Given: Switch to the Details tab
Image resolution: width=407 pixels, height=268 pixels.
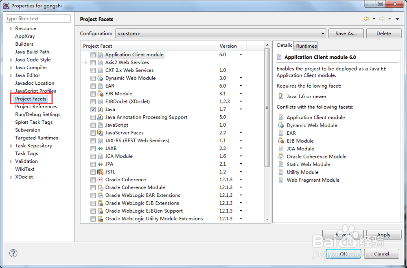Looking at the screenshot, I should tap(284, 45).
